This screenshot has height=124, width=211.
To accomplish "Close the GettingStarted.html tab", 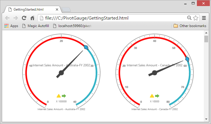I will (57, 9).
